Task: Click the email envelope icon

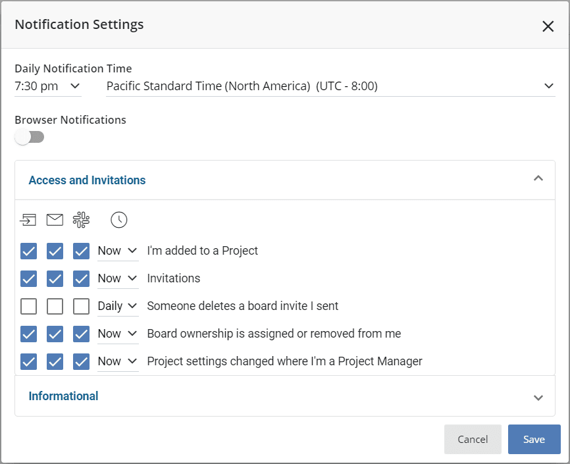Action: (x=55, y=219)
